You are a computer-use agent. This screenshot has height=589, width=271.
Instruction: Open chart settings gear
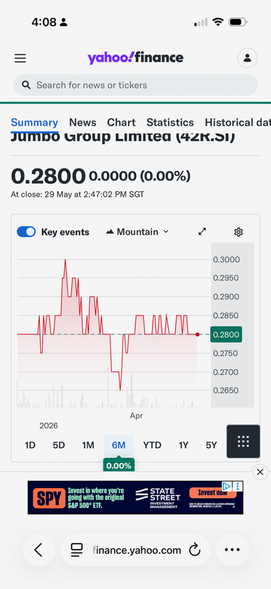(238, 232)
